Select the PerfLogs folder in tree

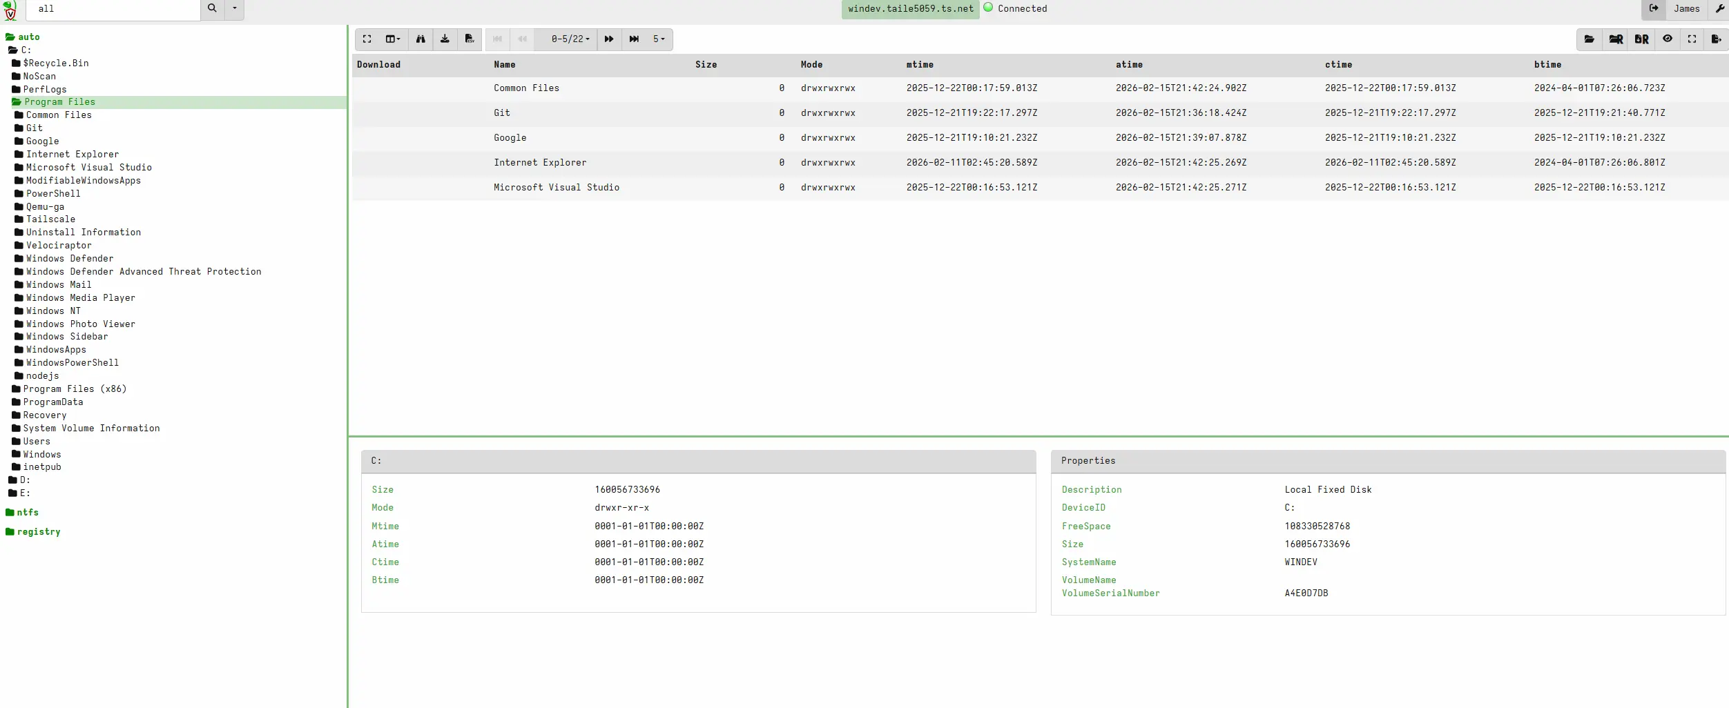pyautogui.click(x=39, y=90)
